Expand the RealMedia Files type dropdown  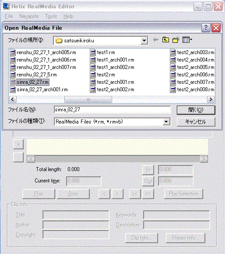(x=166, y=122)
